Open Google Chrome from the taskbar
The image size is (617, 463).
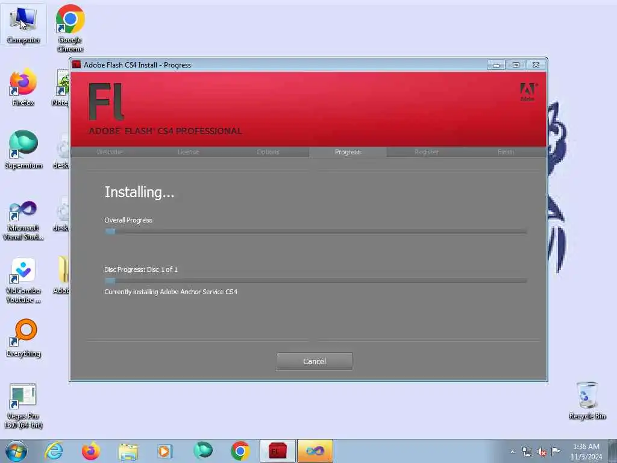pos(240,451)
